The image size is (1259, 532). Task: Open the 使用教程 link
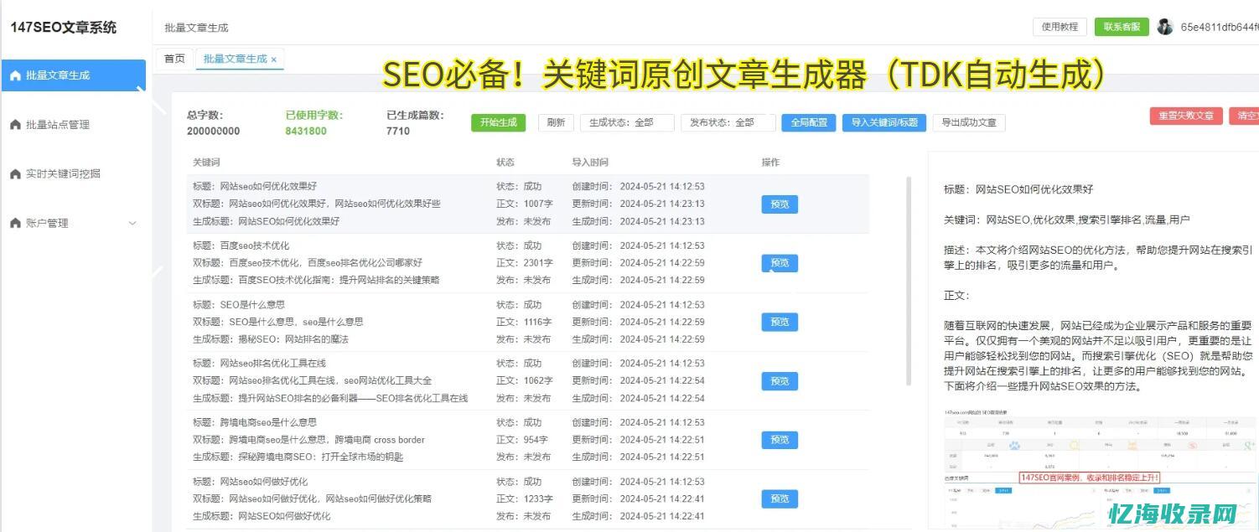1059,26
